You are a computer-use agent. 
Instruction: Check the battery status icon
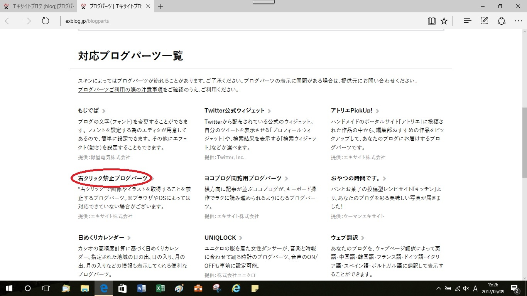[448, 288]
